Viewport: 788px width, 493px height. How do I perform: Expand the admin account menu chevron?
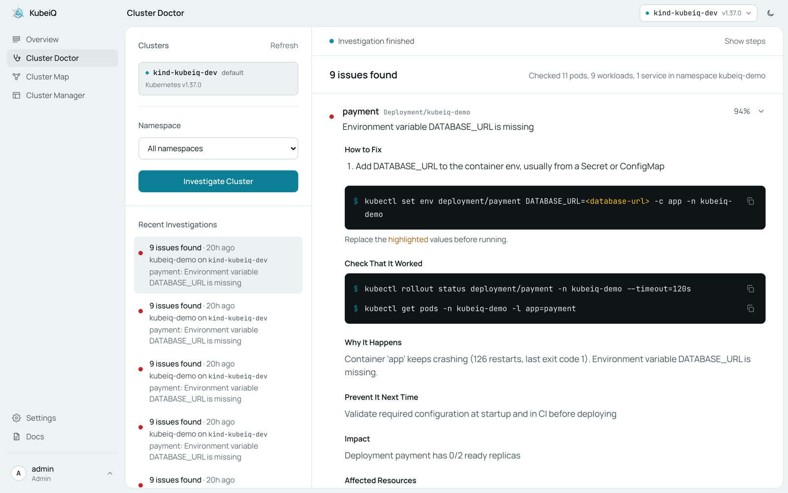coord(110,473)
